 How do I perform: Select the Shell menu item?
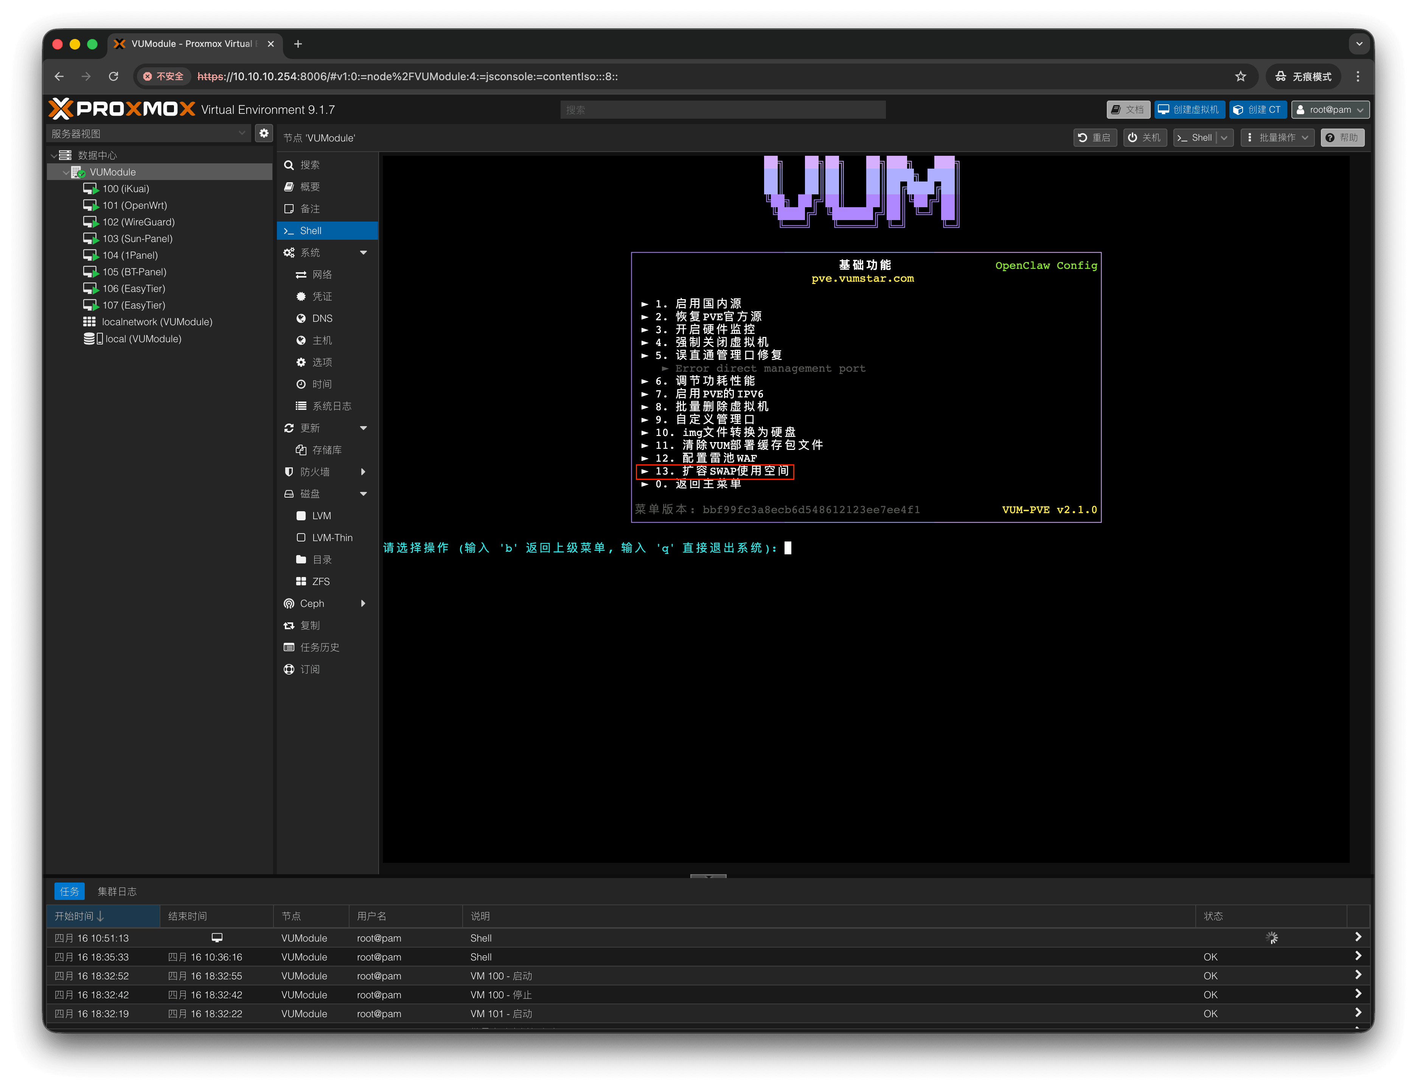328,231
